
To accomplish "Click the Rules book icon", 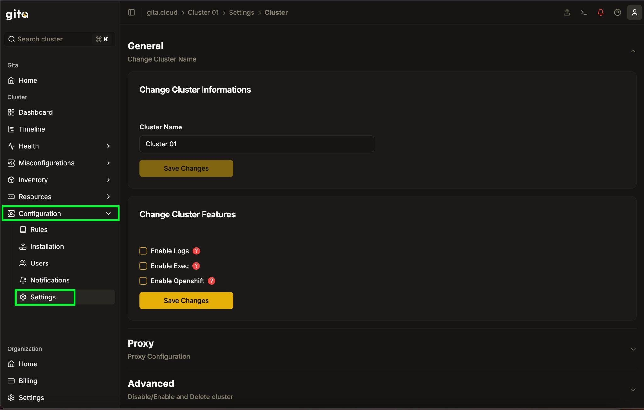I will coord(23,230).
